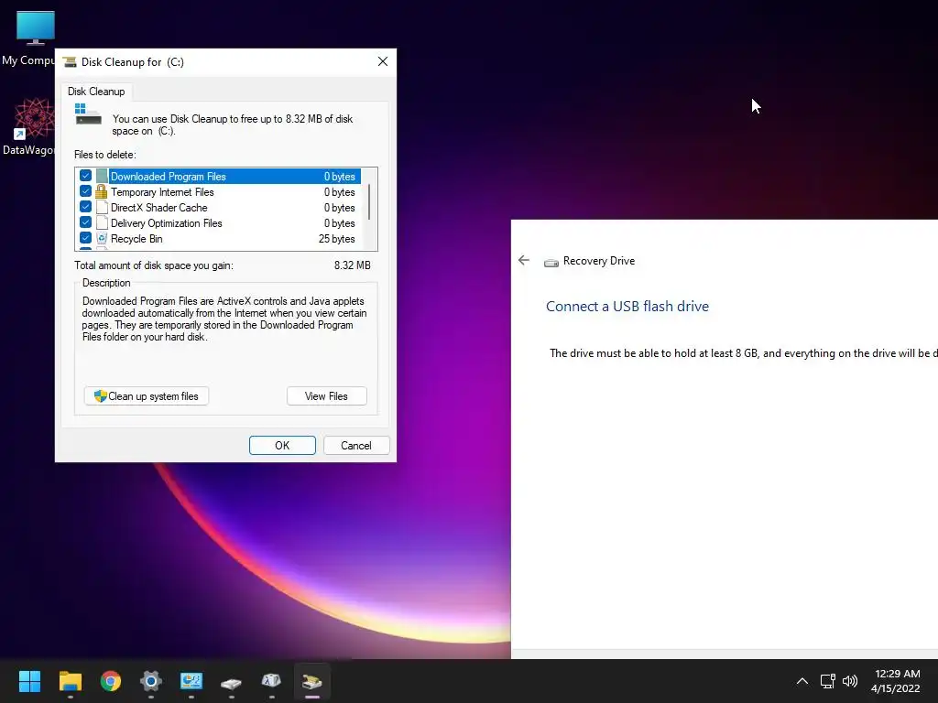Click Clean up system files button
The width and height of the screenshot is (938, 703).
(147, 396)
